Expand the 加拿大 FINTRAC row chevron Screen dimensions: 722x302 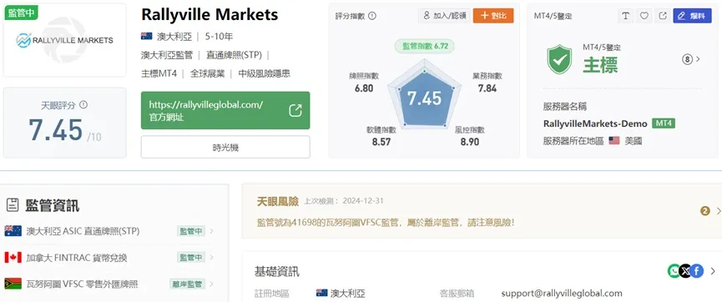click(x=212, y=257)
